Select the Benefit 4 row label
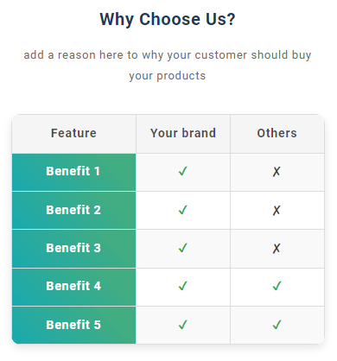337x361 pixels. pyautogui.click(x=73, y=286)
